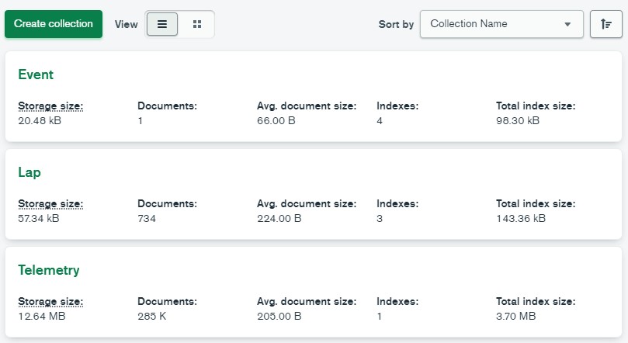This screenshot has height=343, width=628.
Task: Click Storage size label in Telemetry card
Action: coord(50,301)
